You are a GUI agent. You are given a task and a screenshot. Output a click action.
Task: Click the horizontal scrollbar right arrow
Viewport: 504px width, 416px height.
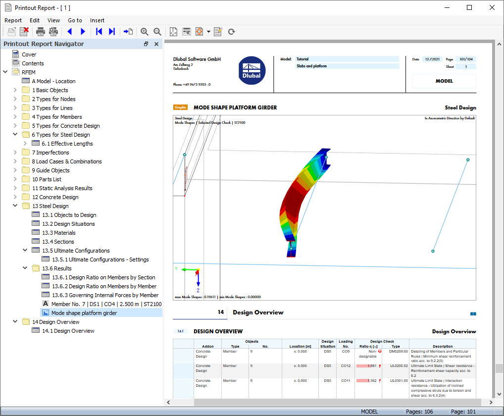click(491, 402)
